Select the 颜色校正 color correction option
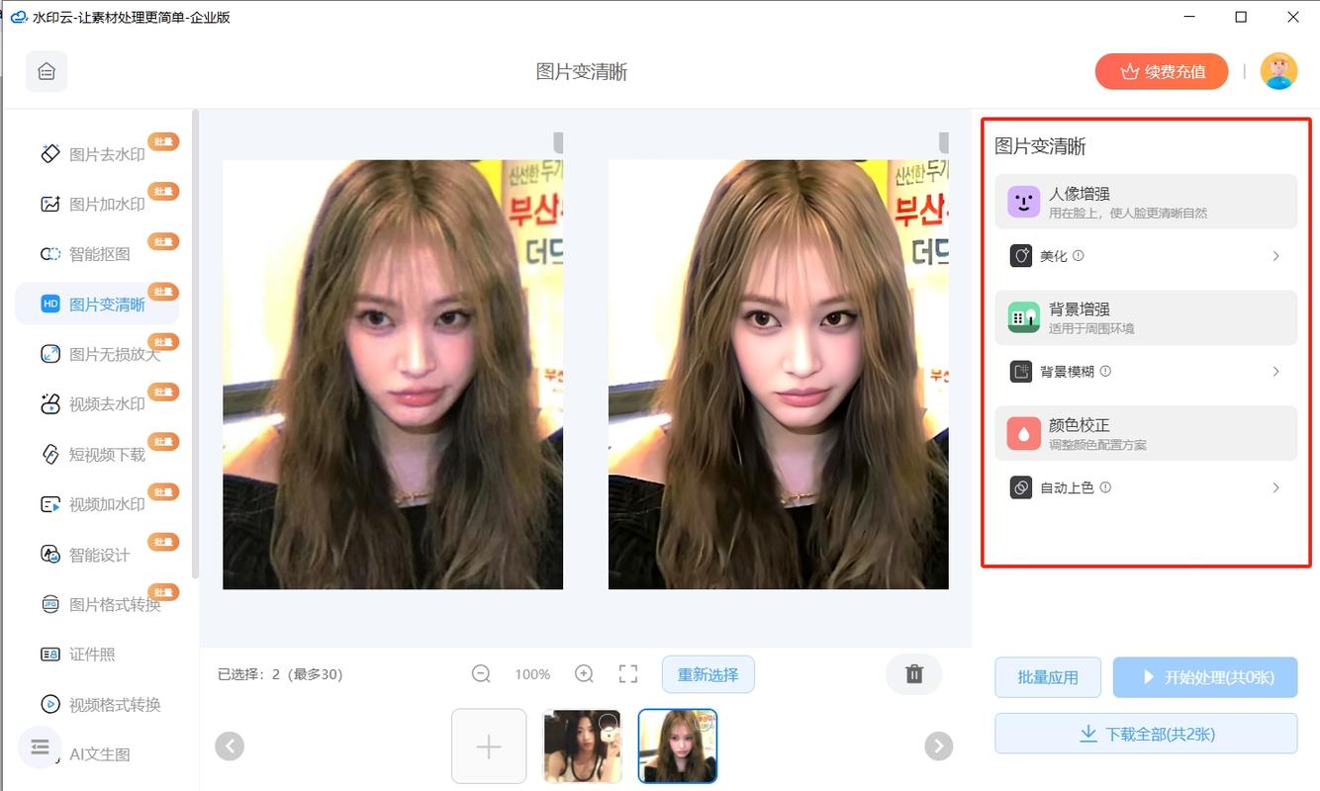 click(x=1145, y=433)
